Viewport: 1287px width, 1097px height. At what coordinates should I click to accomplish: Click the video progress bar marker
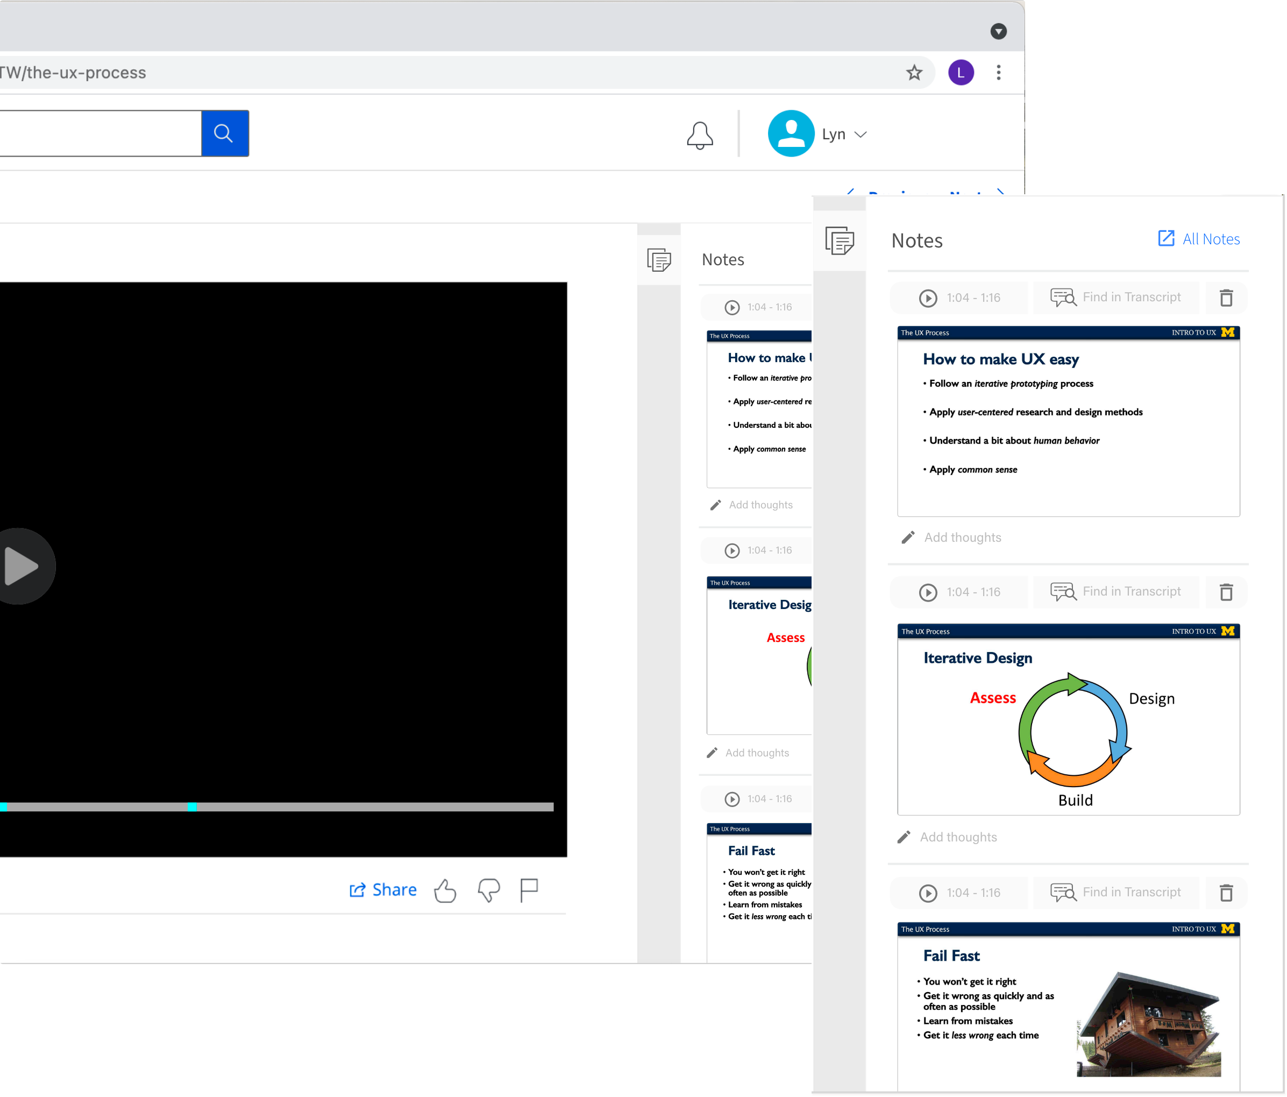point(192,807)
